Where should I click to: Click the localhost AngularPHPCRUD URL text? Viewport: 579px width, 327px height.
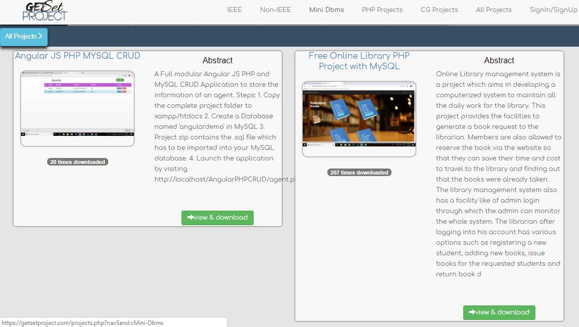225,179
